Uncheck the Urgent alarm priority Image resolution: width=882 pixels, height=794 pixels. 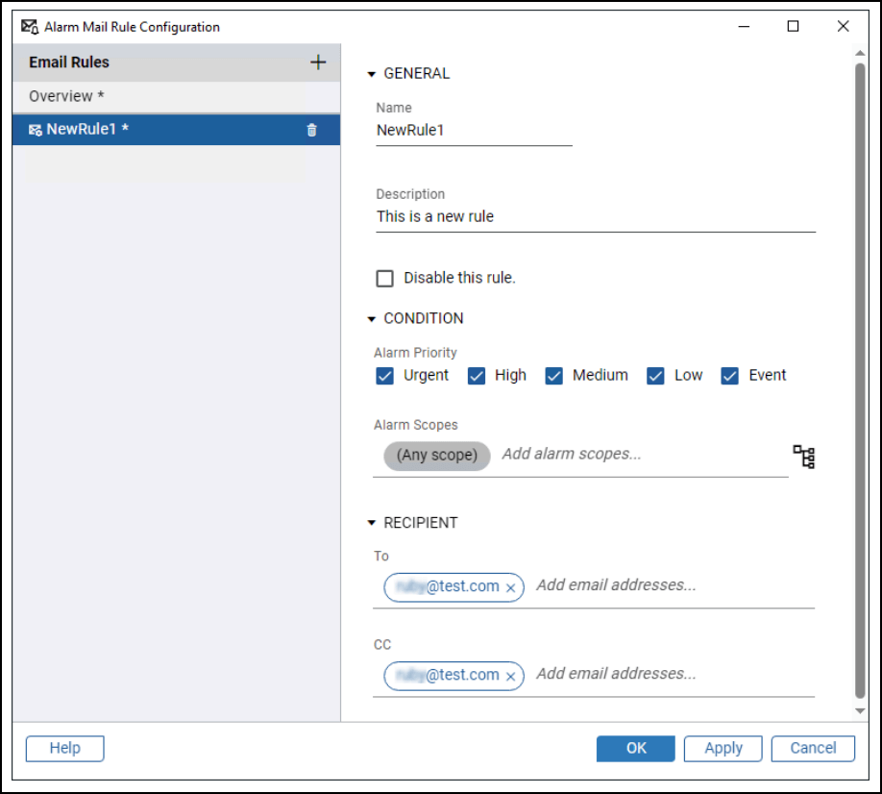point(385,376)
